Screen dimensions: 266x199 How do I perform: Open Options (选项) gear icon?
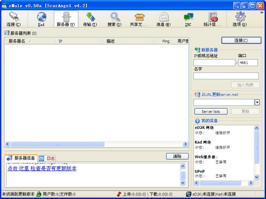[240, 19]
